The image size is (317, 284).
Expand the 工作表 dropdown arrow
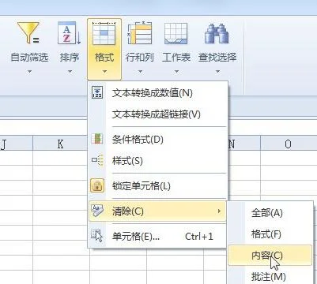point(176,71)
